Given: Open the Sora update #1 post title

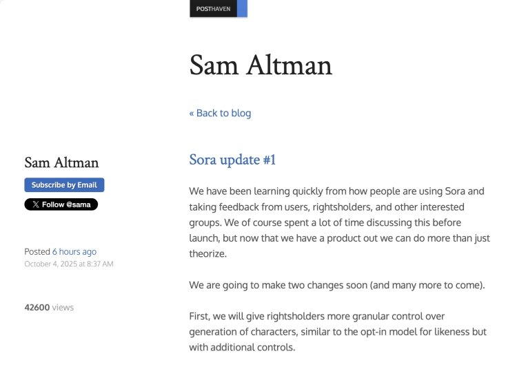Looking at the screenshot, I should tap(232, 160).
